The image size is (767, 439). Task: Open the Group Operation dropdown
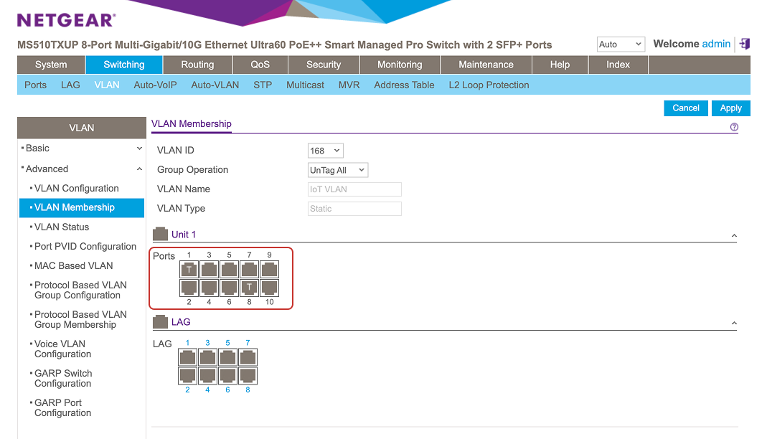coord(337,170)
